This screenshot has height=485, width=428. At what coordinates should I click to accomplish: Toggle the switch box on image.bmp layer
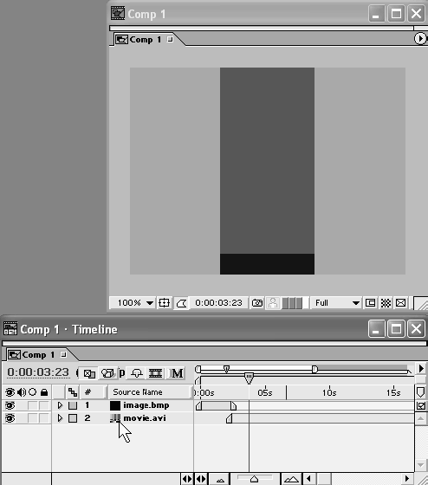73,405
